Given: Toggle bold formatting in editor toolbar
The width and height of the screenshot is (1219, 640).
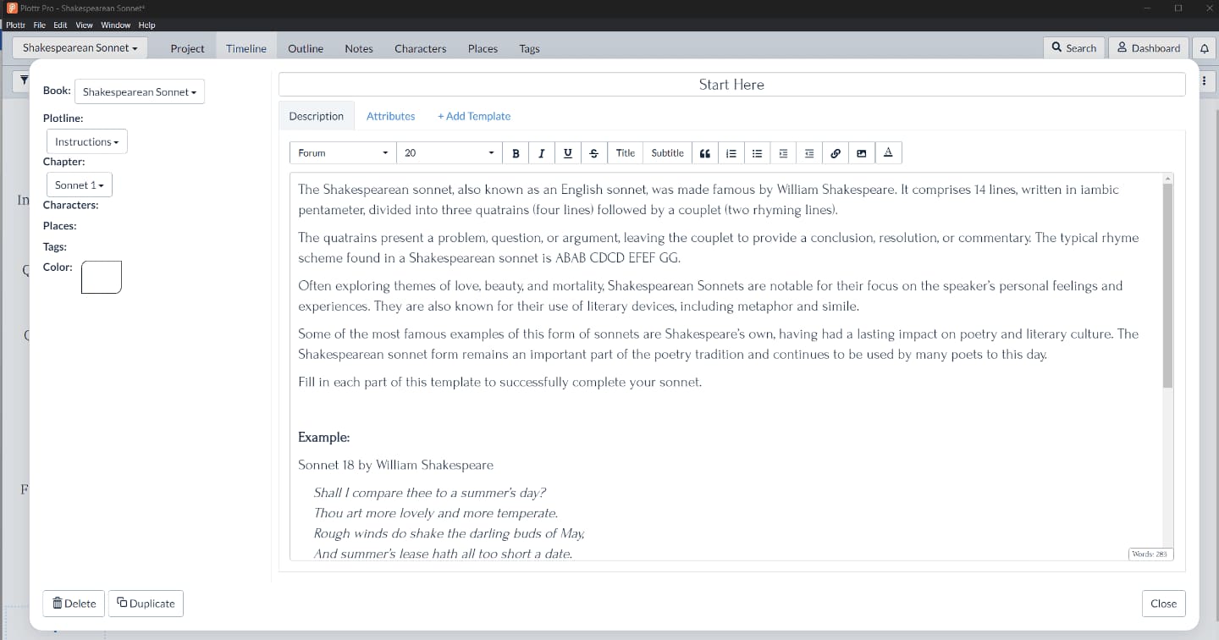Looking at the screenshot, I should pyautogui.click(x=516, y=153).
